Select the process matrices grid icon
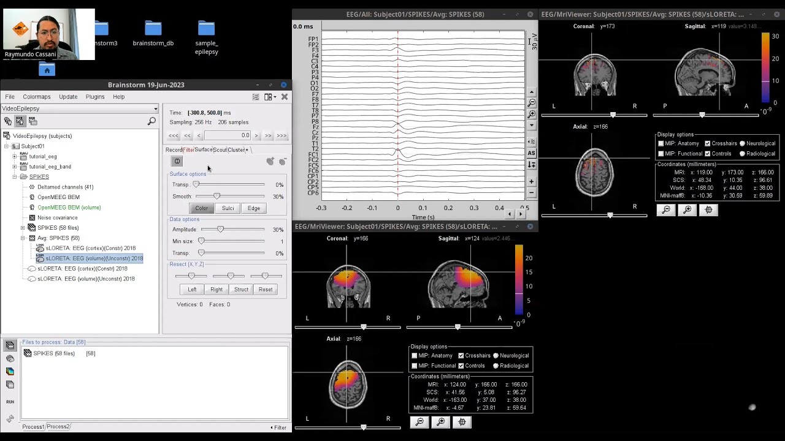The image size is (785, 441). point(10,385)
